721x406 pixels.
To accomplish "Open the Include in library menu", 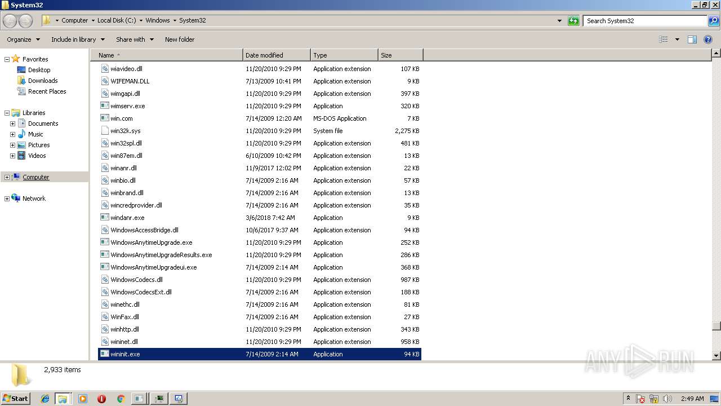I will 78,39.
